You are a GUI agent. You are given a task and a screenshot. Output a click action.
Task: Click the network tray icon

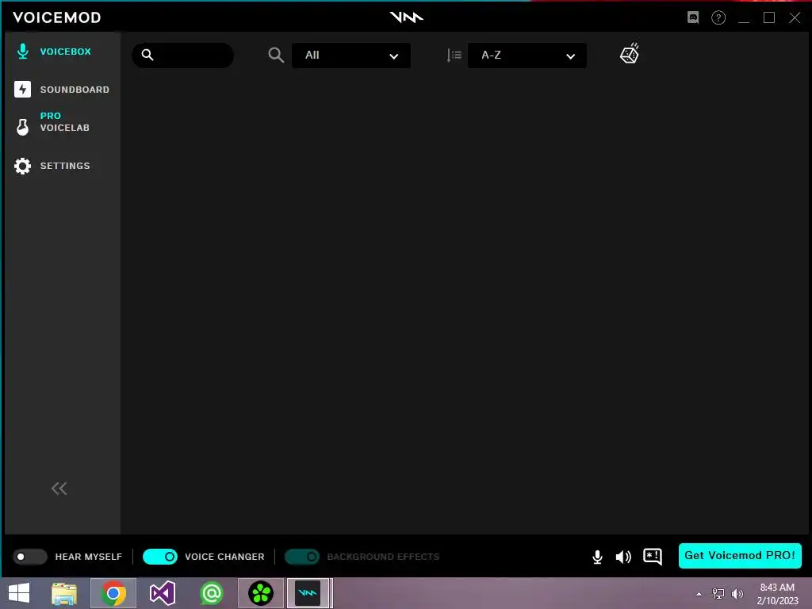(x=718, y=594)
